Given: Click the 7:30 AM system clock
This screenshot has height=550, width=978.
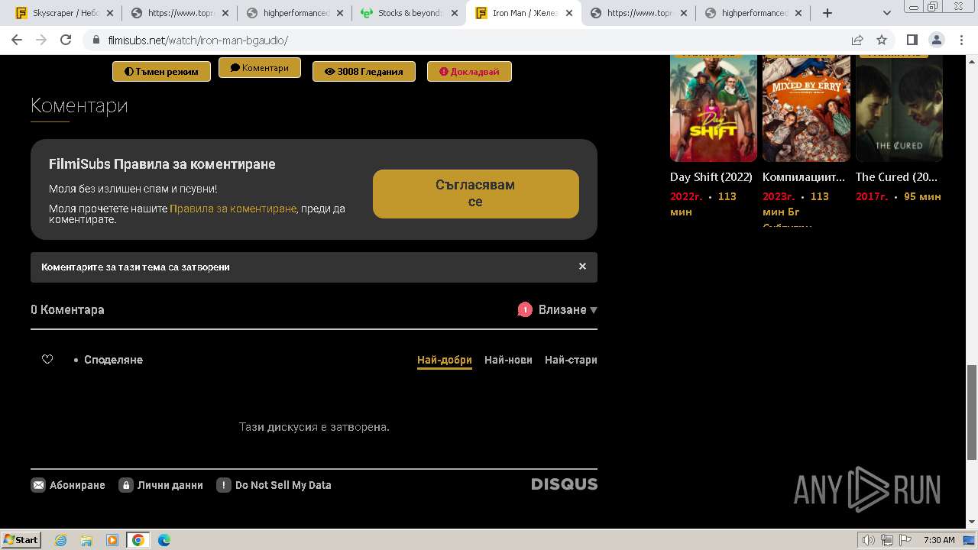Looking at the screenshot, I should point(939,540).
